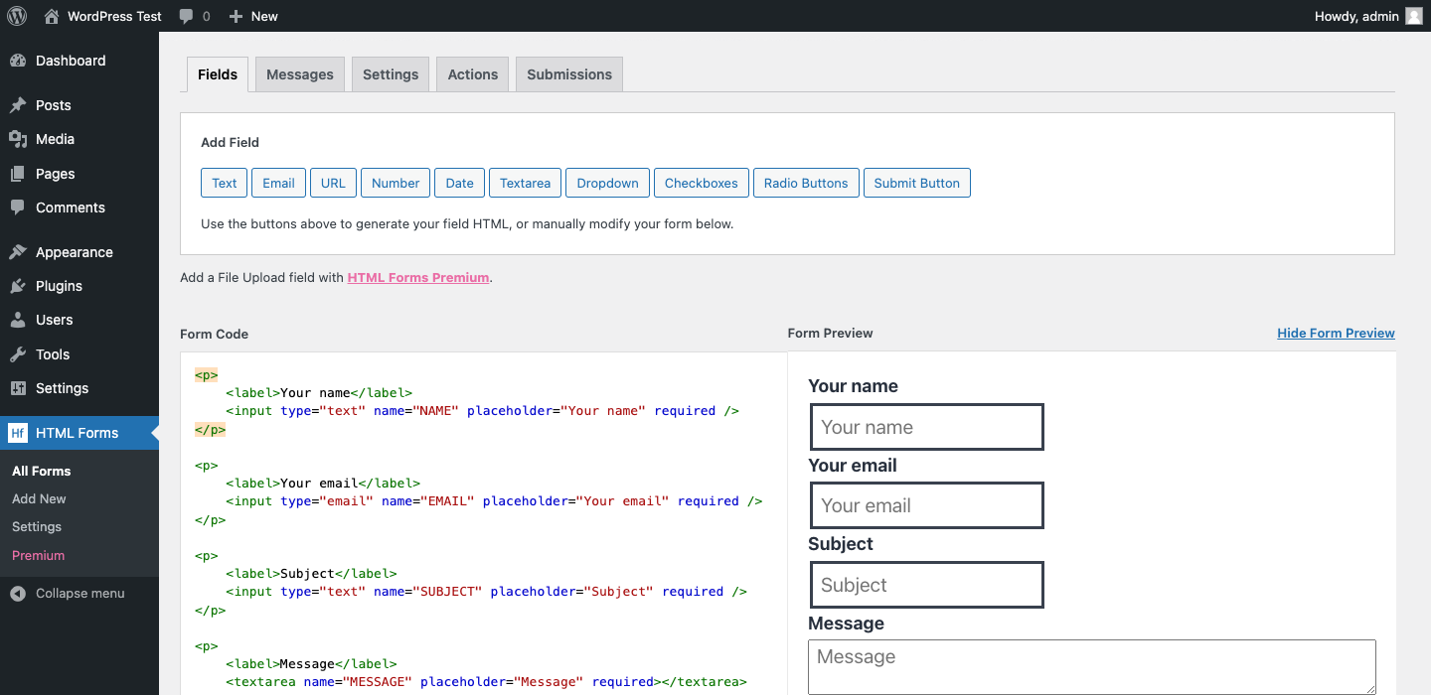The height and width of the screenshot is (695, 1431).
Task: Open Posts in the sidebar
Action: (79, 105)
